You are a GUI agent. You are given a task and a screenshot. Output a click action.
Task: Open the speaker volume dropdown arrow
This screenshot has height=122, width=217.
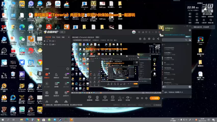(131, 98)
